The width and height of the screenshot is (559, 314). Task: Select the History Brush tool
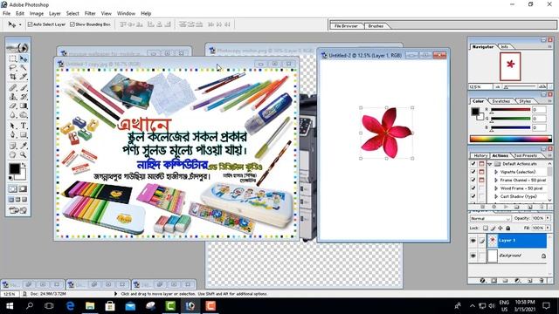(24, 97)
